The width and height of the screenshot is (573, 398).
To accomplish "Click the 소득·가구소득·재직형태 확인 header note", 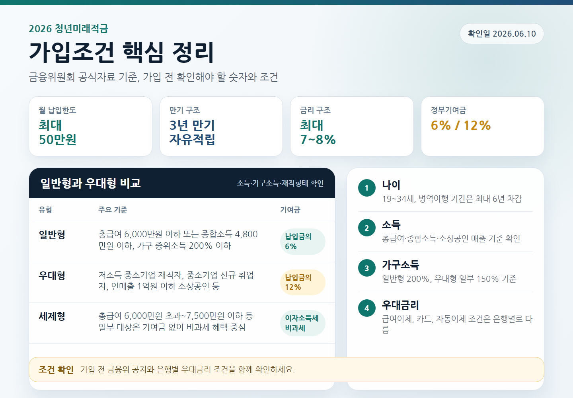I will point(280,183).
